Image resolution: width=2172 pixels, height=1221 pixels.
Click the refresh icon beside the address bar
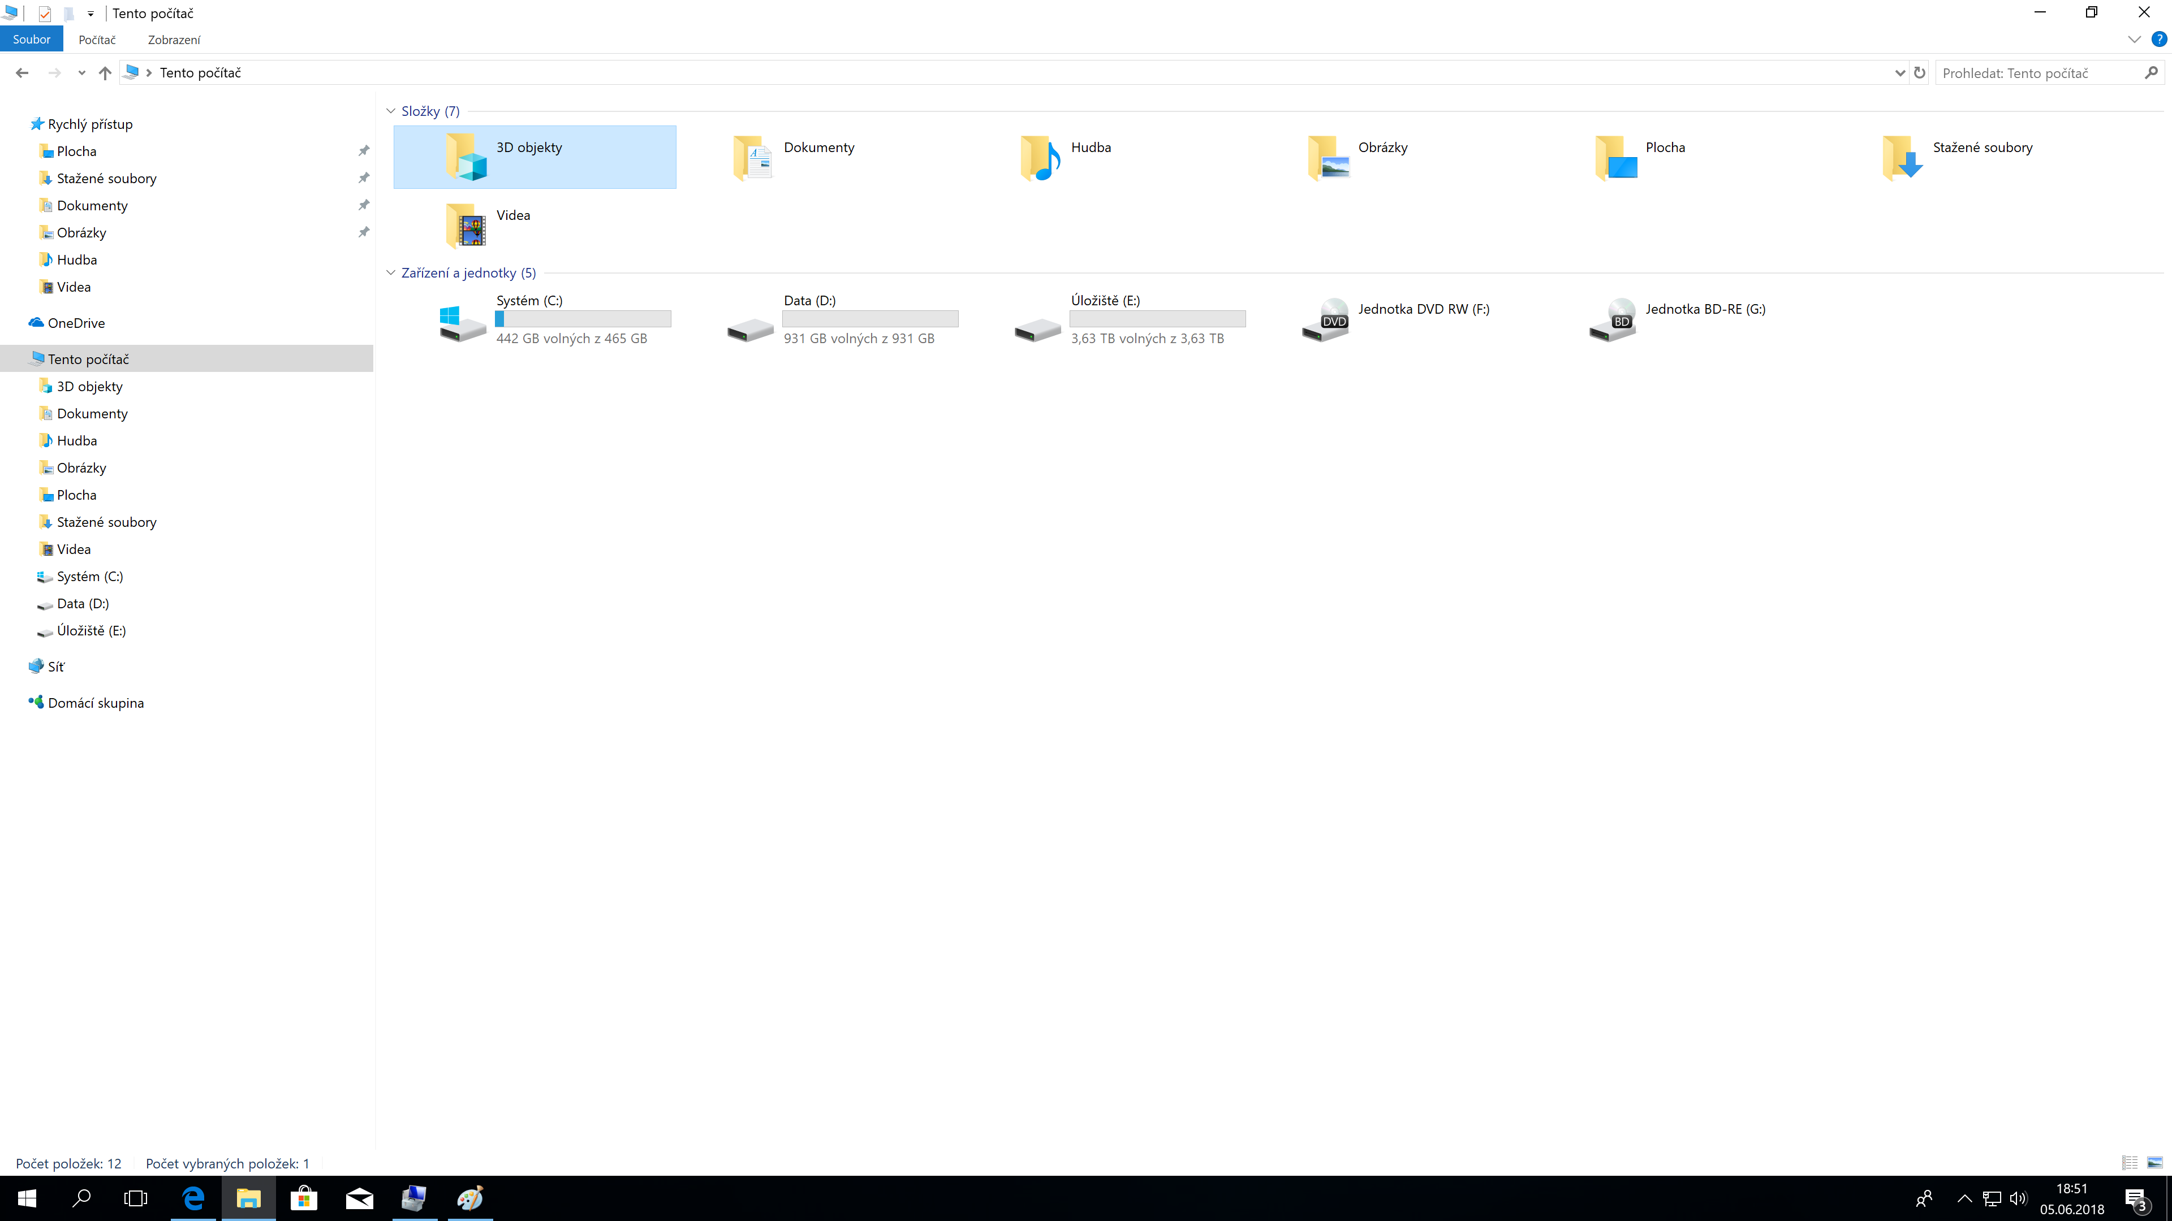pos(1920,72)
